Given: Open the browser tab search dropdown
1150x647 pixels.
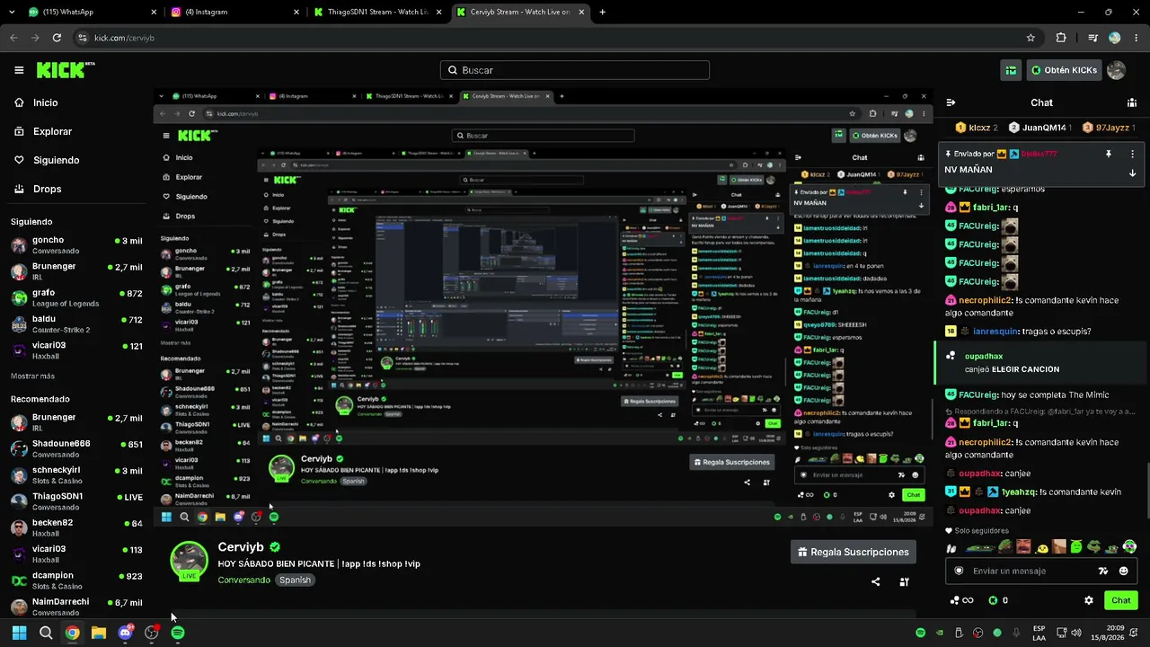Looking at the screenshot, I should coord(13,13).
